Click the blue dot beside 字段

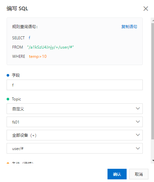(8, 75)
